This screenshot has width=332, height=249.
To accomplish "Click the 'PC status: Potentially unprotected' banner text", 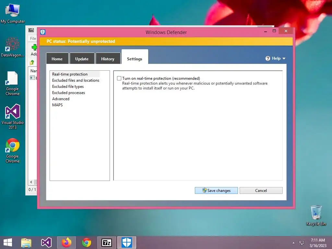I will click(x=81, y=41).
